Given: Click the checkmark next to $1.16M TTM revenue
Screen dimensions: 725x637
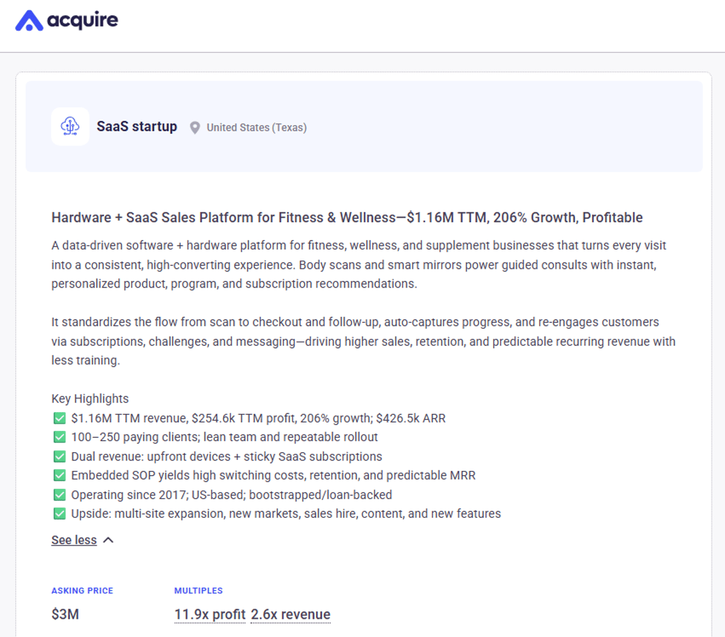Looking at the screenshot, I should pos(59,418).
